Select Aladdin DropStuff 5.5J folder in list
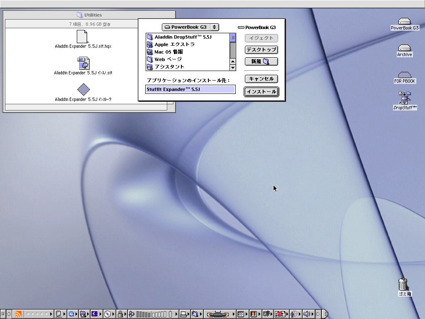Screen dimensions: 425x319 188,37
